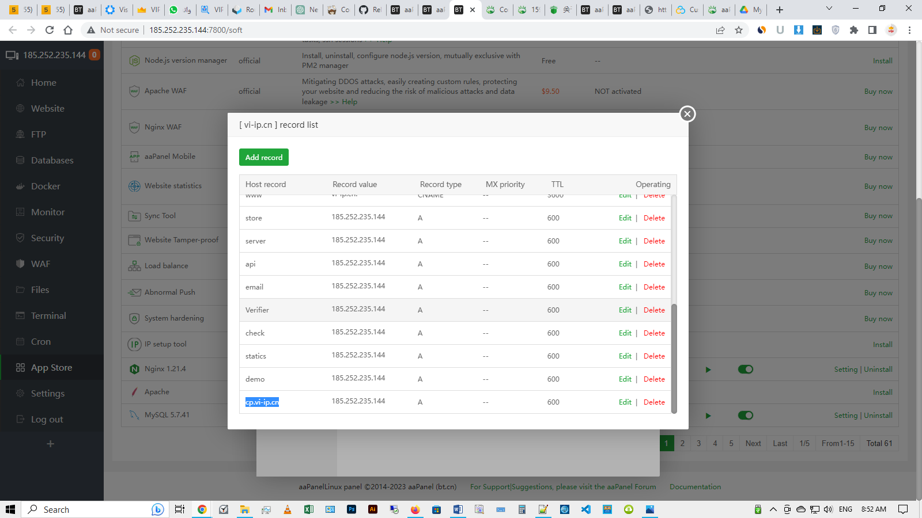922x518 pixels.
Task: Click the green Add record button
Action: click(264, 157)
